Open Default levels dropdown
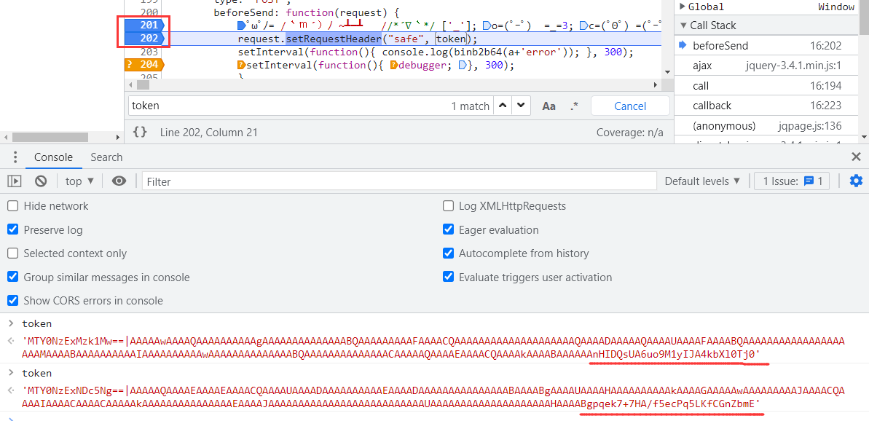This screenshot has height=421, width=869. (x=702, y=181)
